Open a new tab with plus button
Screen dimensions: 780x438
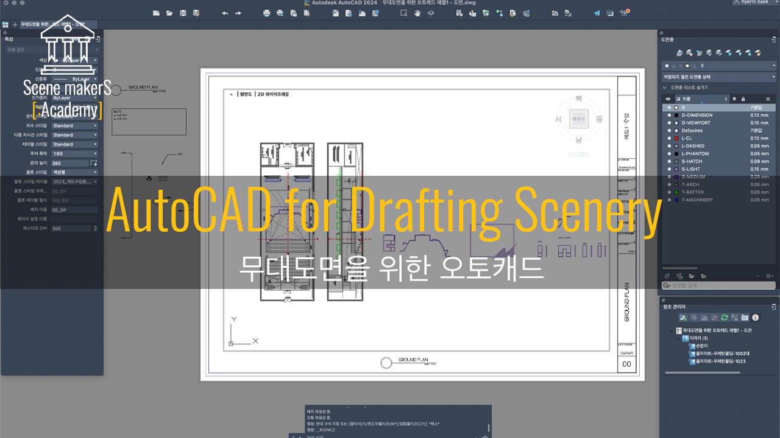click(15, 25)
